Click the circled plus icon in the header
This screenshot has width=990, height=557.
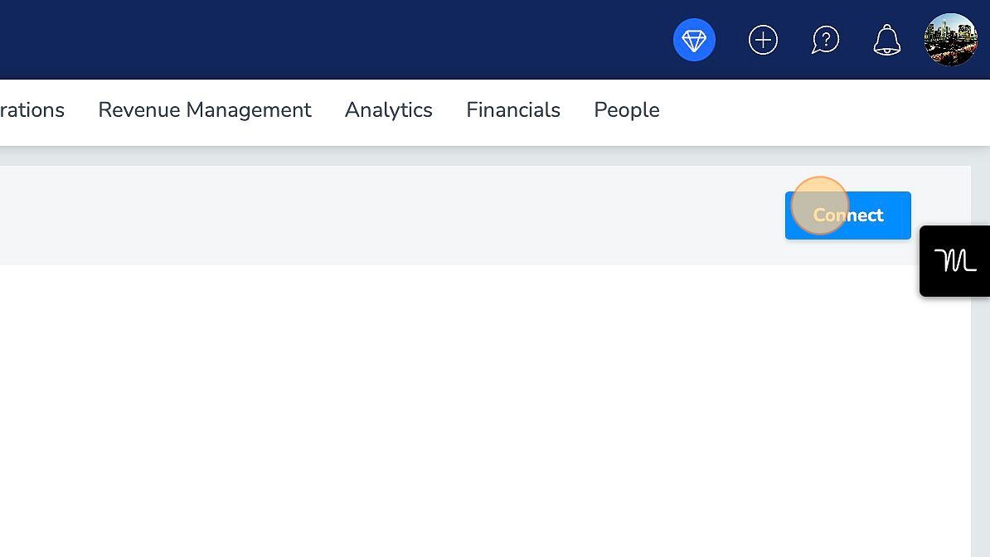[763, 40]
